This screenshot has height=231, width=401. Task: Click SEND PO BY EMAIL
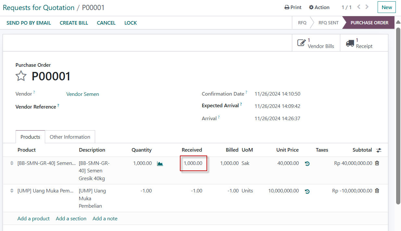(x=29, y=23)
